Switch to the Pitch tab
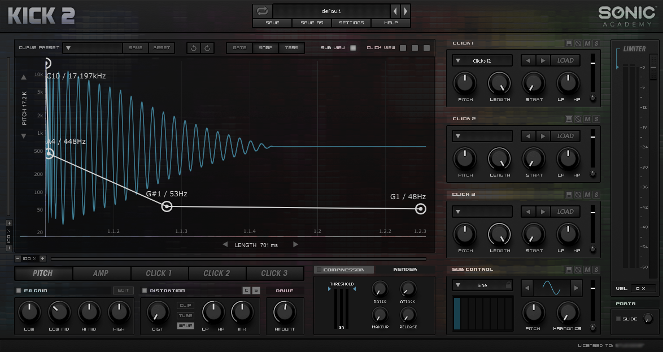 tap(43, 273)
